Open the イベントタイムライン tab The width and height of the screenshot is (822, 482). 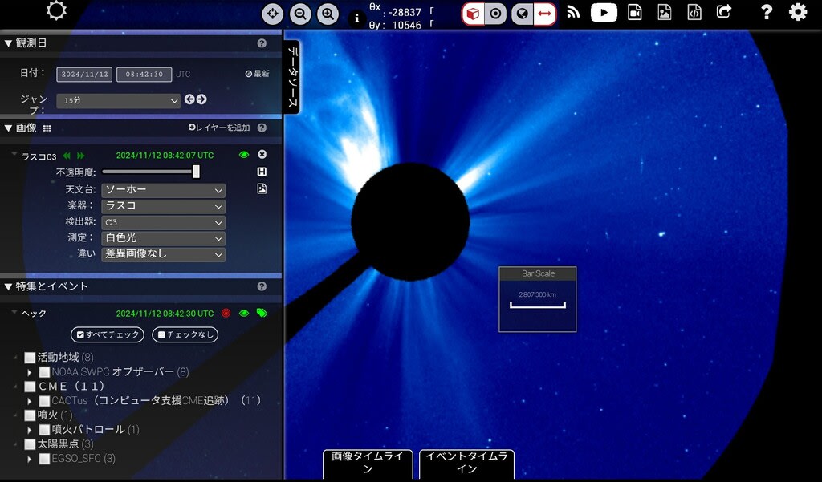point(466,464)
